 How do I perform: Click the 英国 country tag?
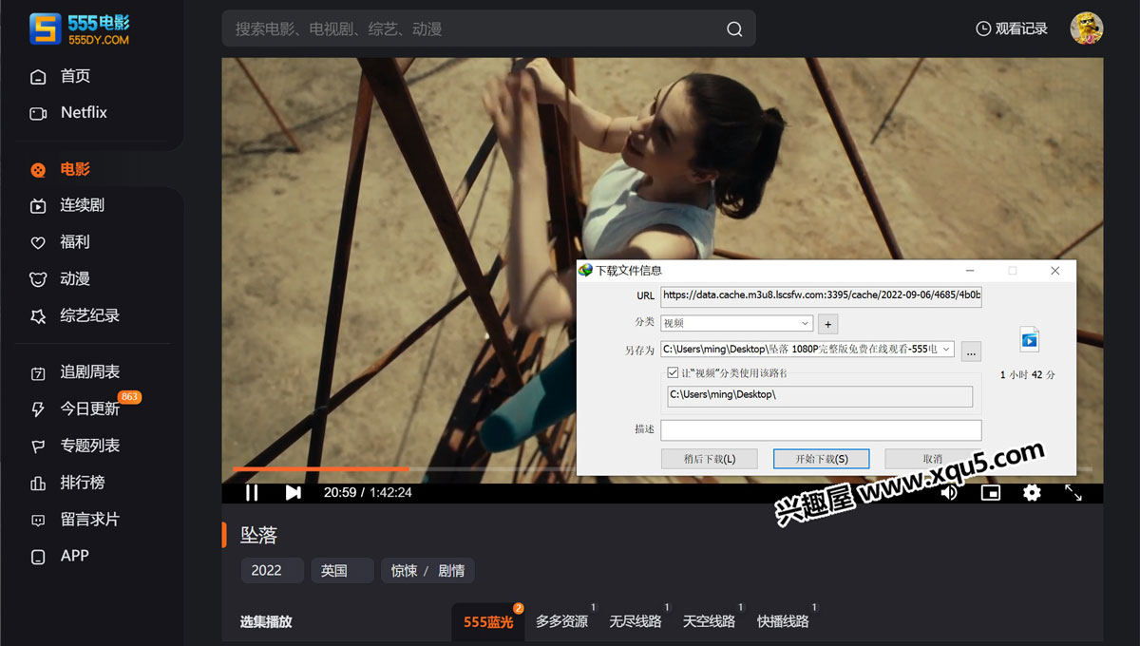click(x=343, y=570)
